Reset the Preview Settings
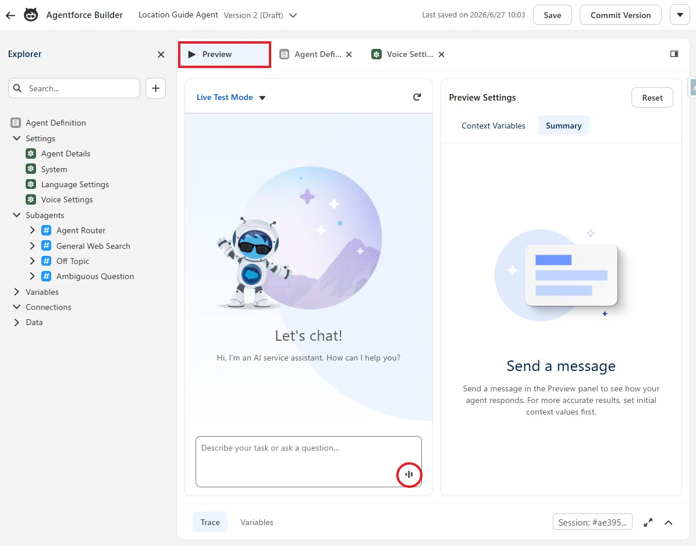The height and width of the screenshot is (546, 696). 652,98
